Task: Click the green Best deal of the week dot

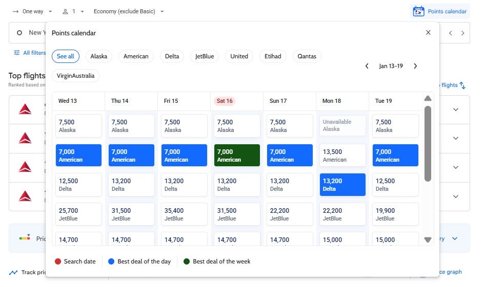Action: tap(187, 261)
